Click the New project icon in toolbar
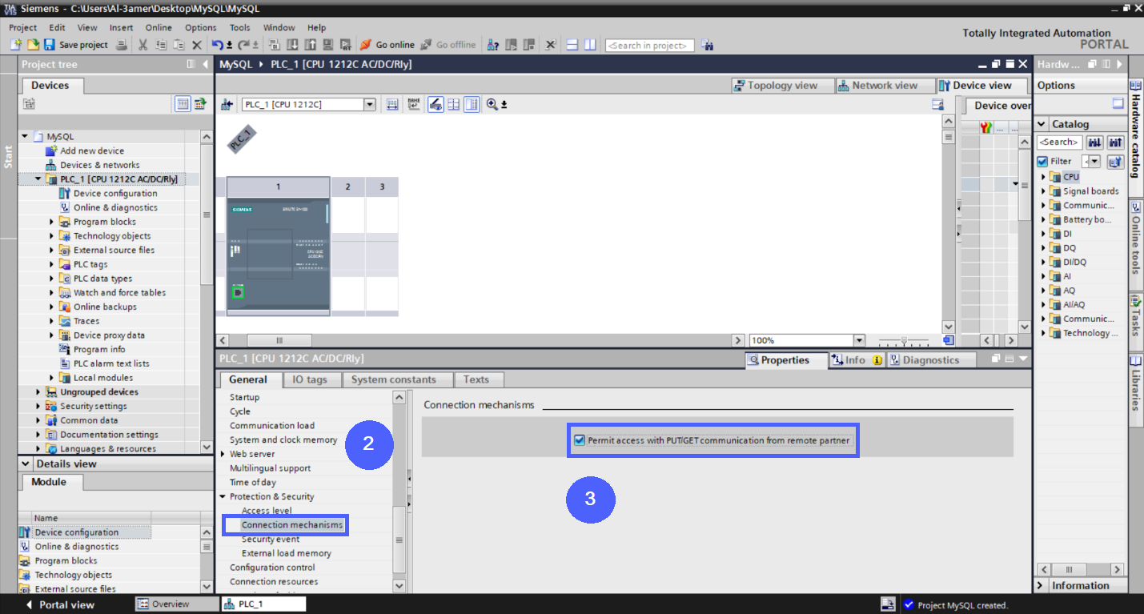This screenshot has height=614, width=1144. click(15, 45)
